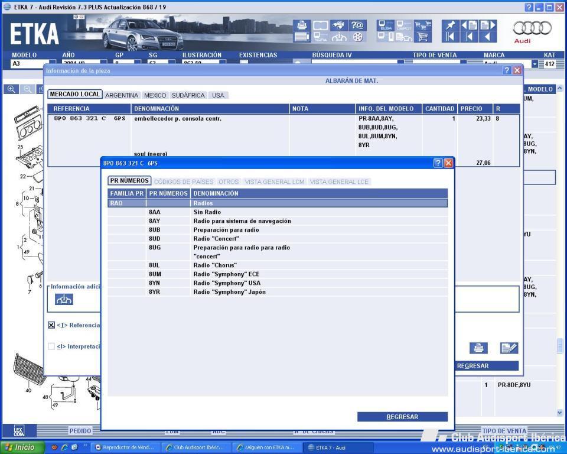Select the PR NÚMEROS tab
Screen dimensions: 567x454
tap(129, 181)
